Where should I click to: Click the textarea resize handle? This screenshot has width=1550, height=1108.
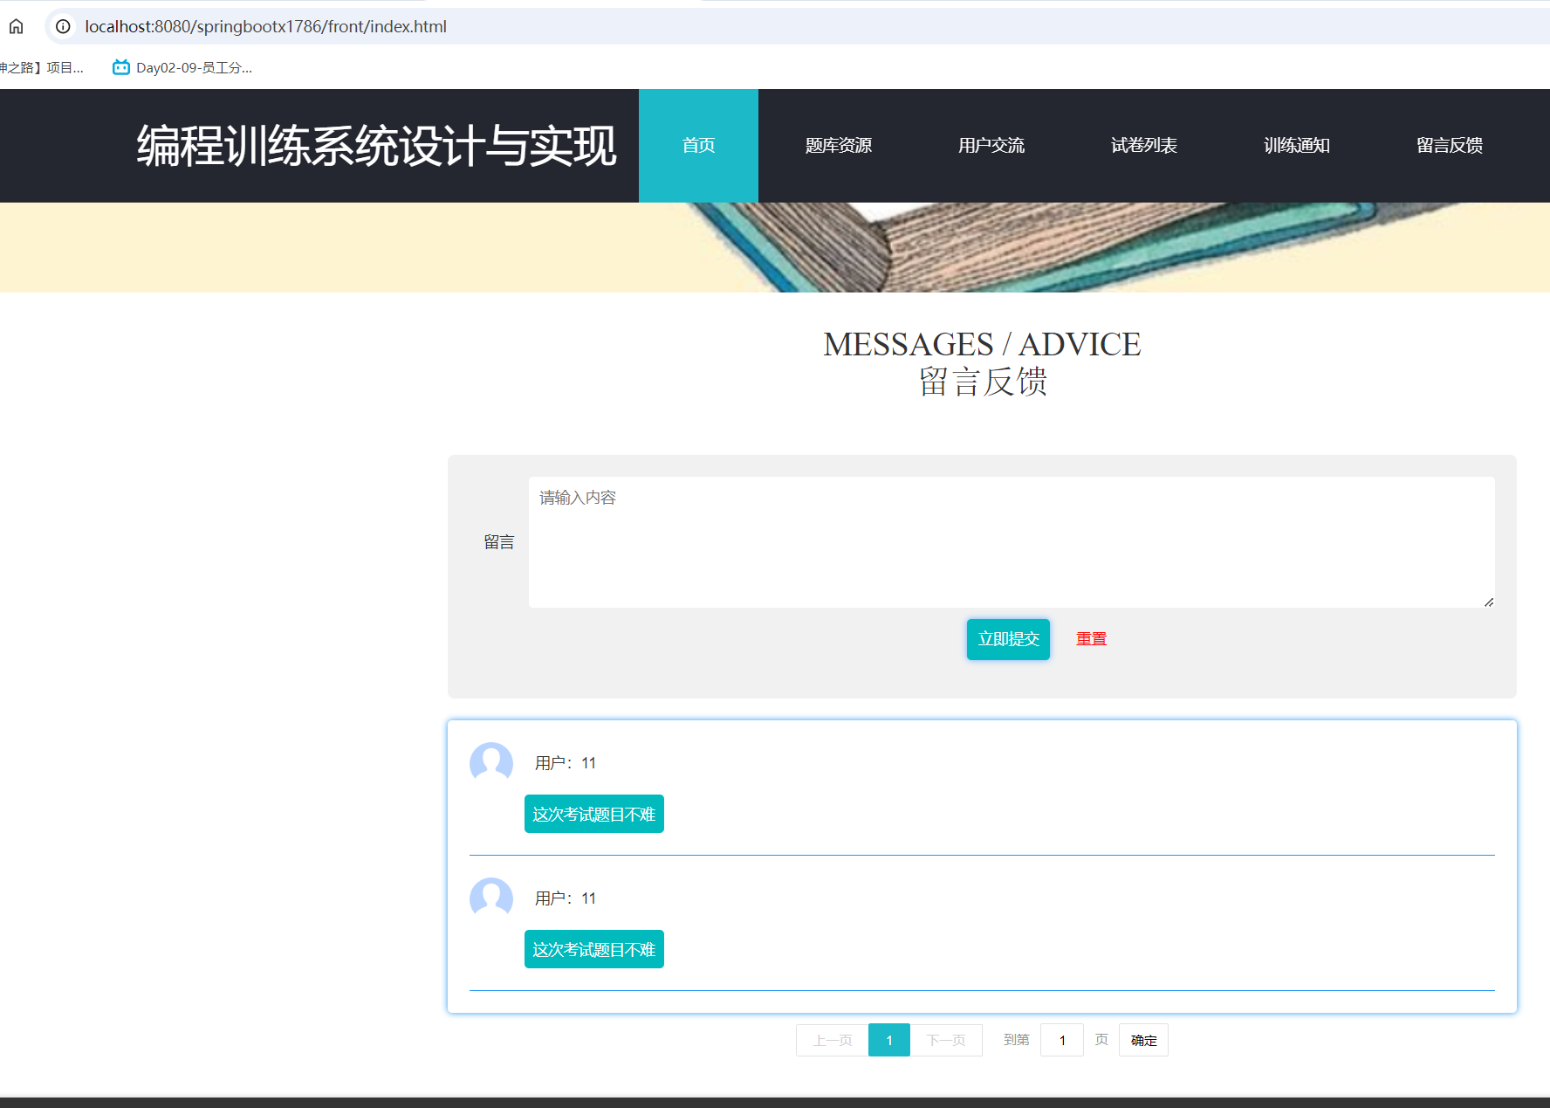pyautogui.click(x=1488, y=602)
